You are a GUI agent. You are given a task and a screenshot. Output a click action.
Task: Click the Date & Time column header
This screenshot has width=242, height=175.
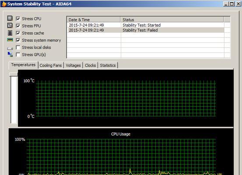click(x=94, y=20)
